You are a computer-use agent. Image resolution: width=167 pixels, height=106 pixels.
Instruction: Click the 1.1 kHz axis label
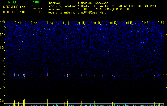point(2,34)
